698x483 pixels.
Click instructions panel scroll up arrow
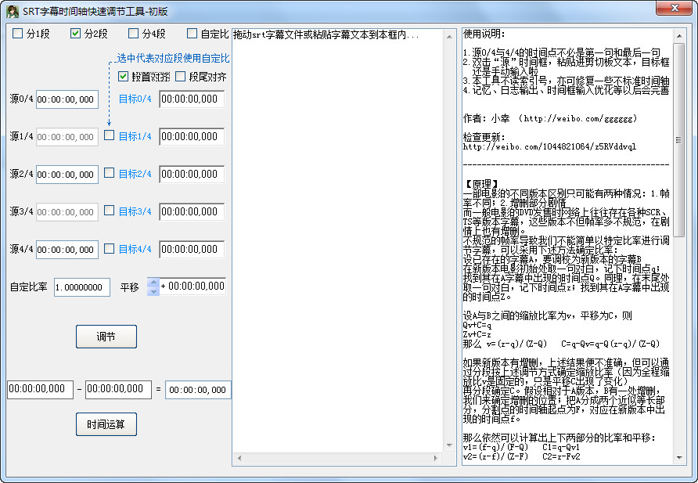click(x=679, y=36)
